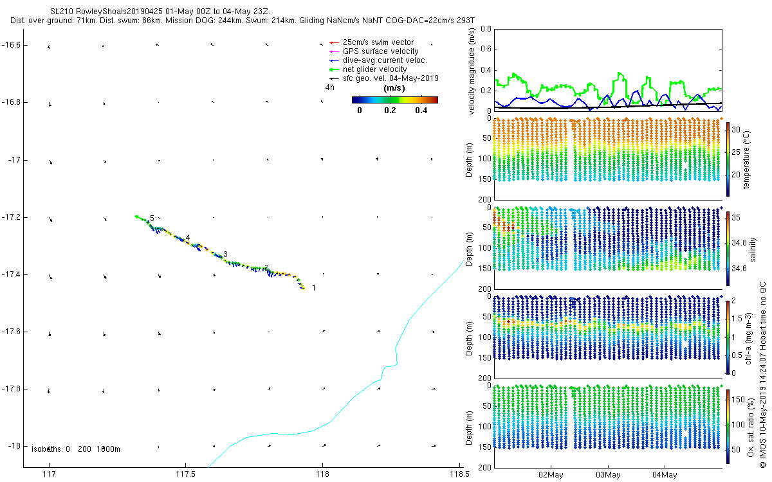Select the 'Dist. over ground: 71km' summary line

pyautogui.click(x=243, y=21)
